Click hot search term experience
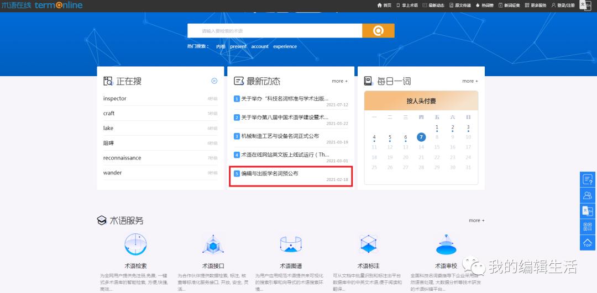Image resolution: width=597 pixels, height=293 pixels. pos(285,46)
